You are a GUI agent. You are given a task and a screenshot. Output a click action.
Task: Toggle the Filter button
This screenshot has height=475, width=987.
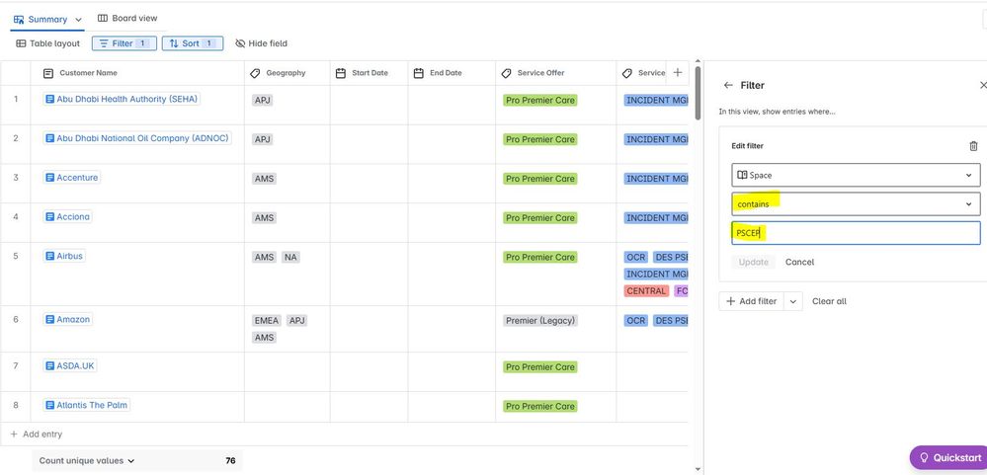[x=124, y=43]
